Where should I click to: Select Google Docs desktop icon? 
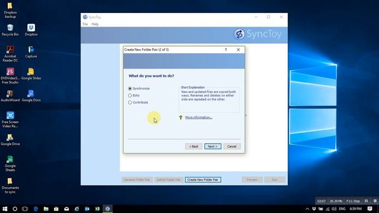point(31,96)
